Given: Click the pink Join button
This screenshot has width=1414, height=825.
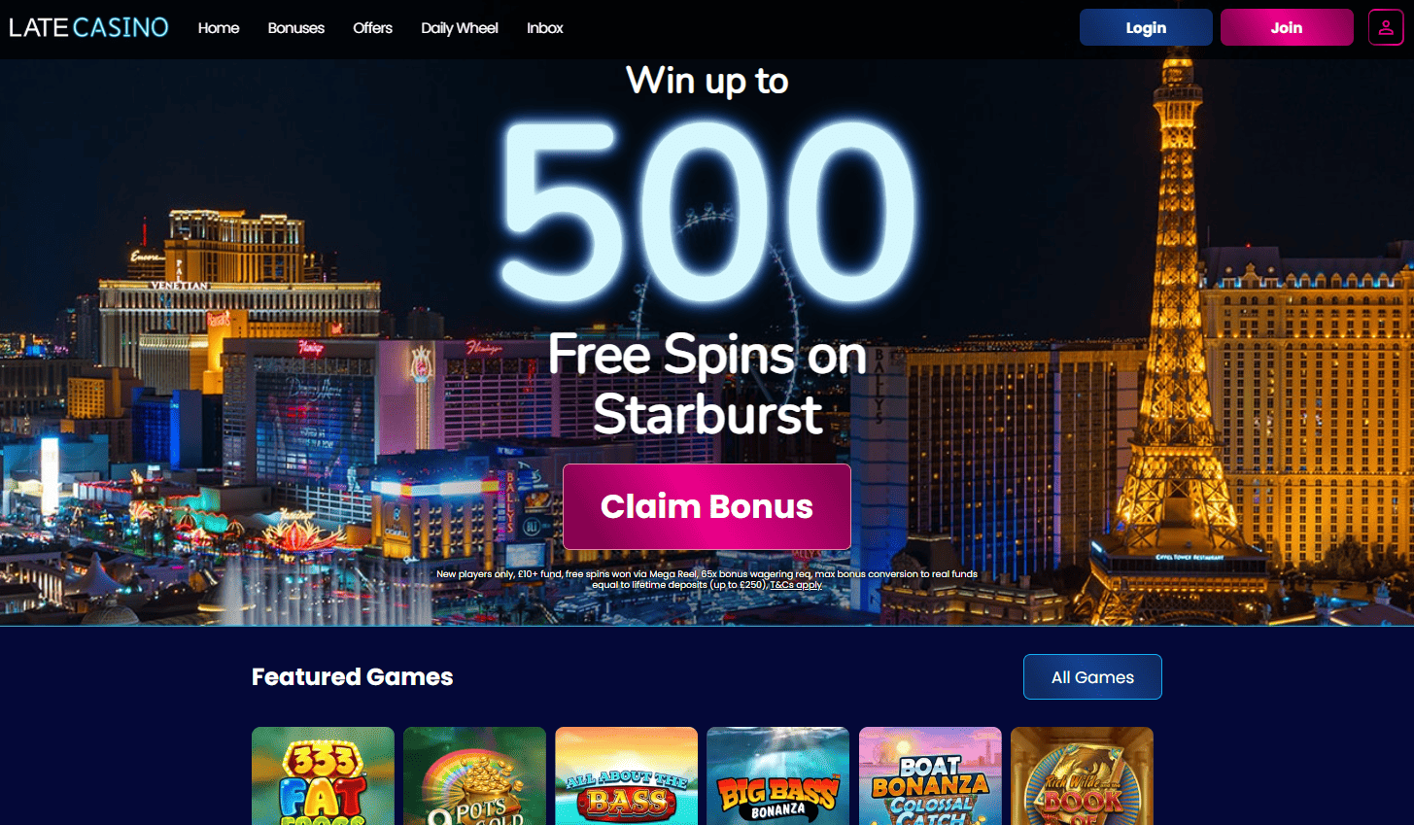Looking at the screenshot, I should click(1287, 27).
